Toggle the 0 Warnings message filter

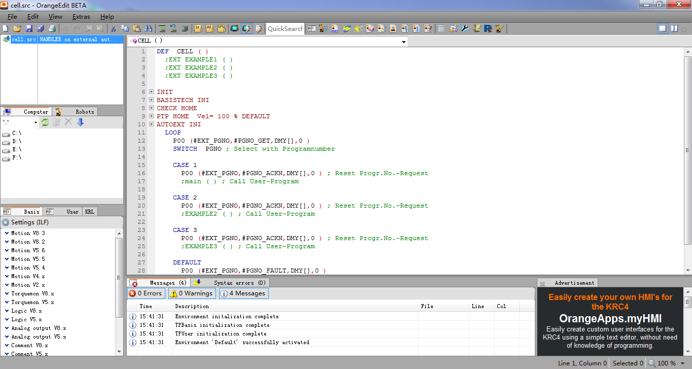click(x=191, y=293)
